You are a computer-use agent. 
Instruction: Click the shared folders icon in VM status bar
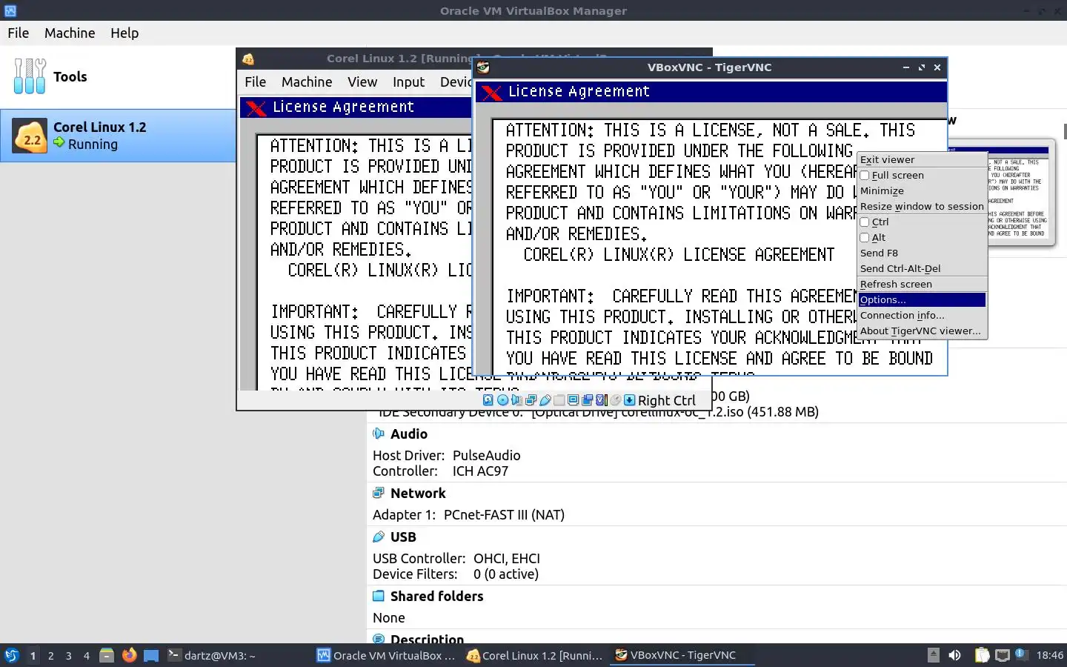(559, 400)
